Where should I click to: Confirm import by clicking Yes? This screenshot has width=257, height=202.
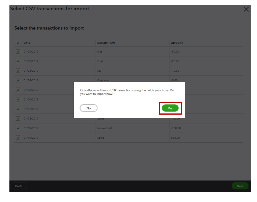(x=170, y=108)
